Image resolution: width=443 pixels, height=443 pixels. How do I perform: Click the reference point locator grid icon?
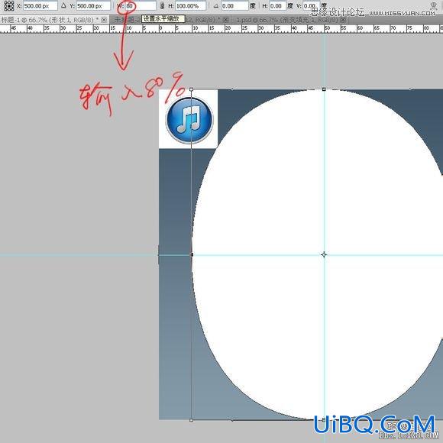pyautogui.click(x=9, y=6)
